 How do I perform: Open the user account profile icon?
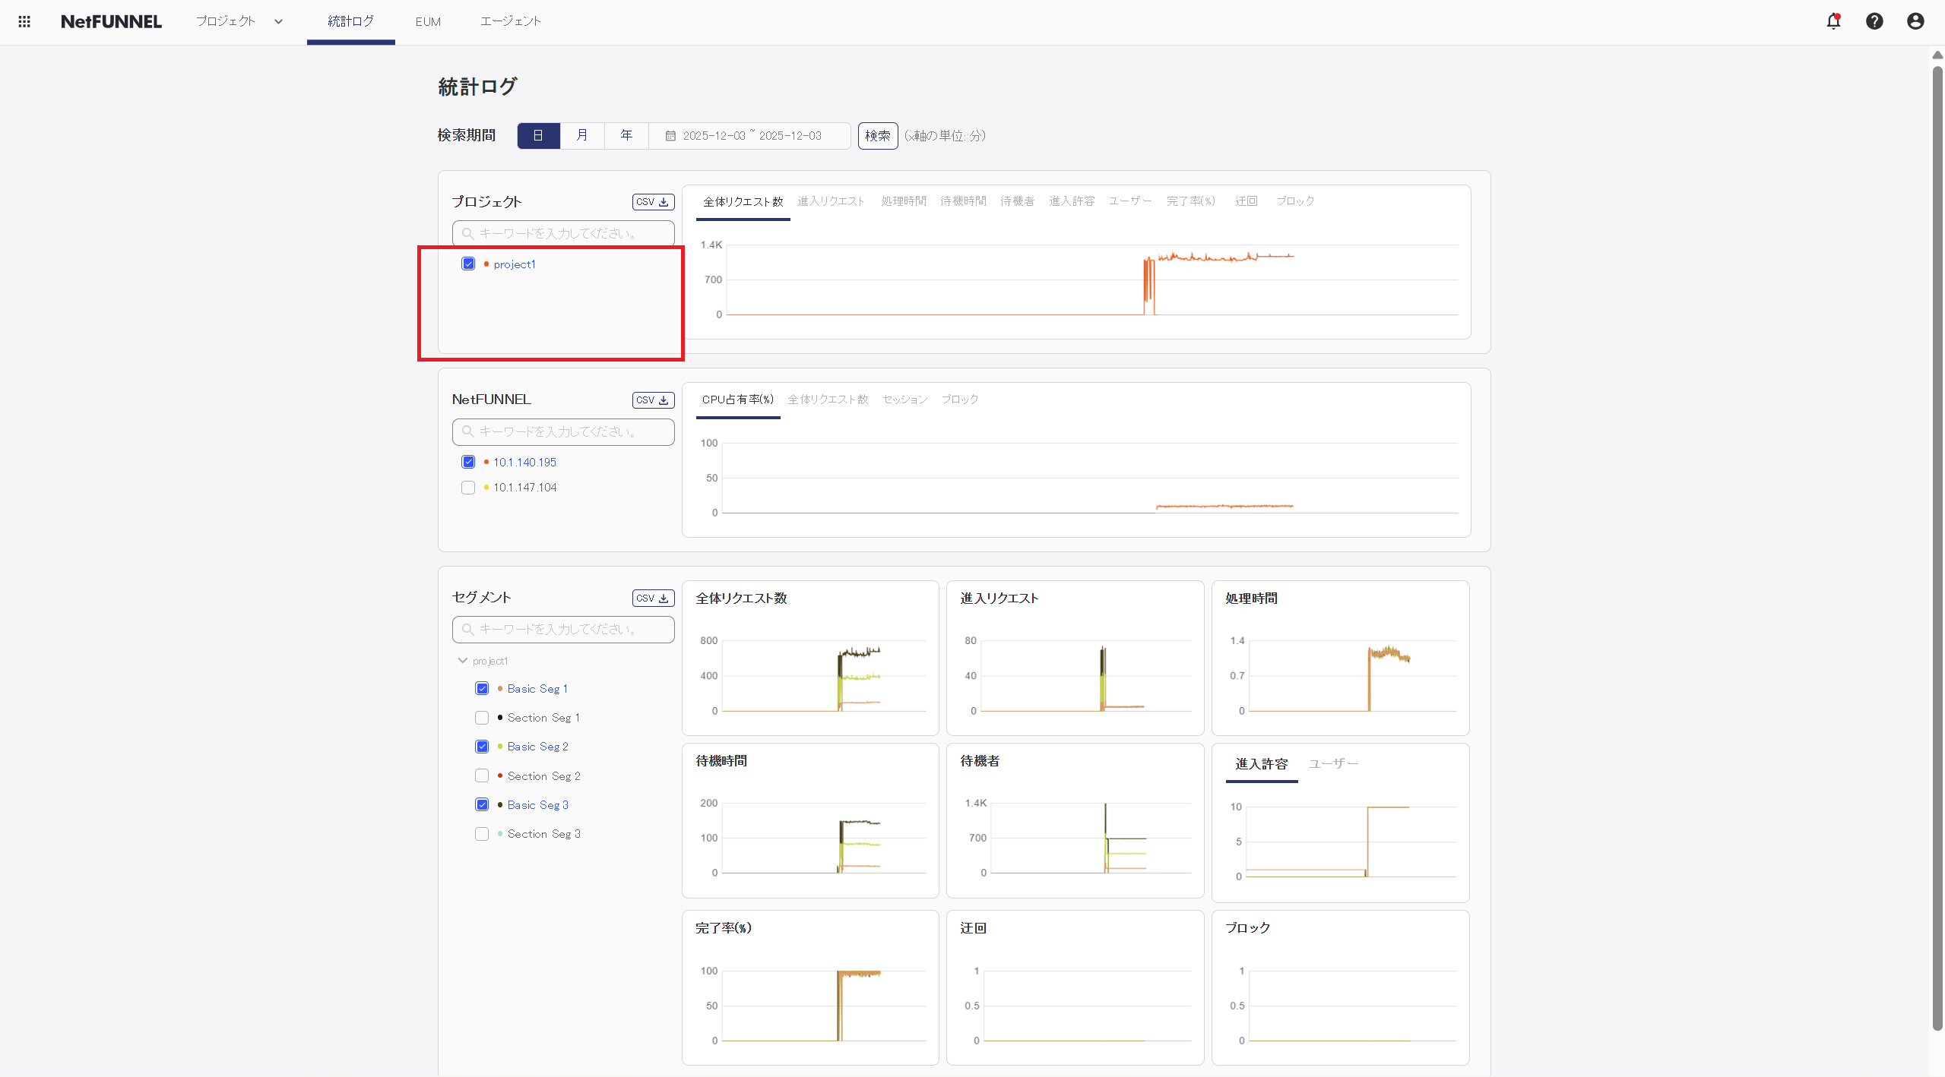(x=1915, y=21)
